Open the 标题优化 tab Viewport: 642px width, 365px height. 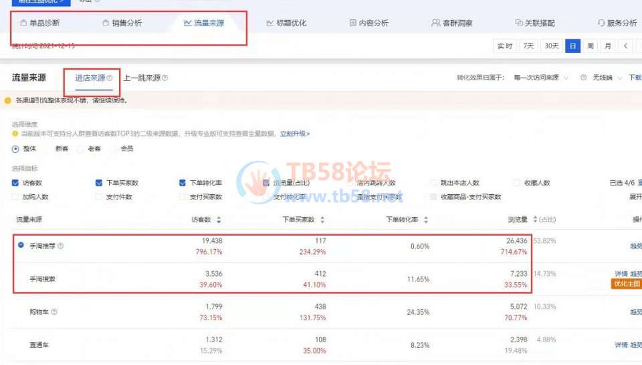pyautogui.click(x=286, y=23)
